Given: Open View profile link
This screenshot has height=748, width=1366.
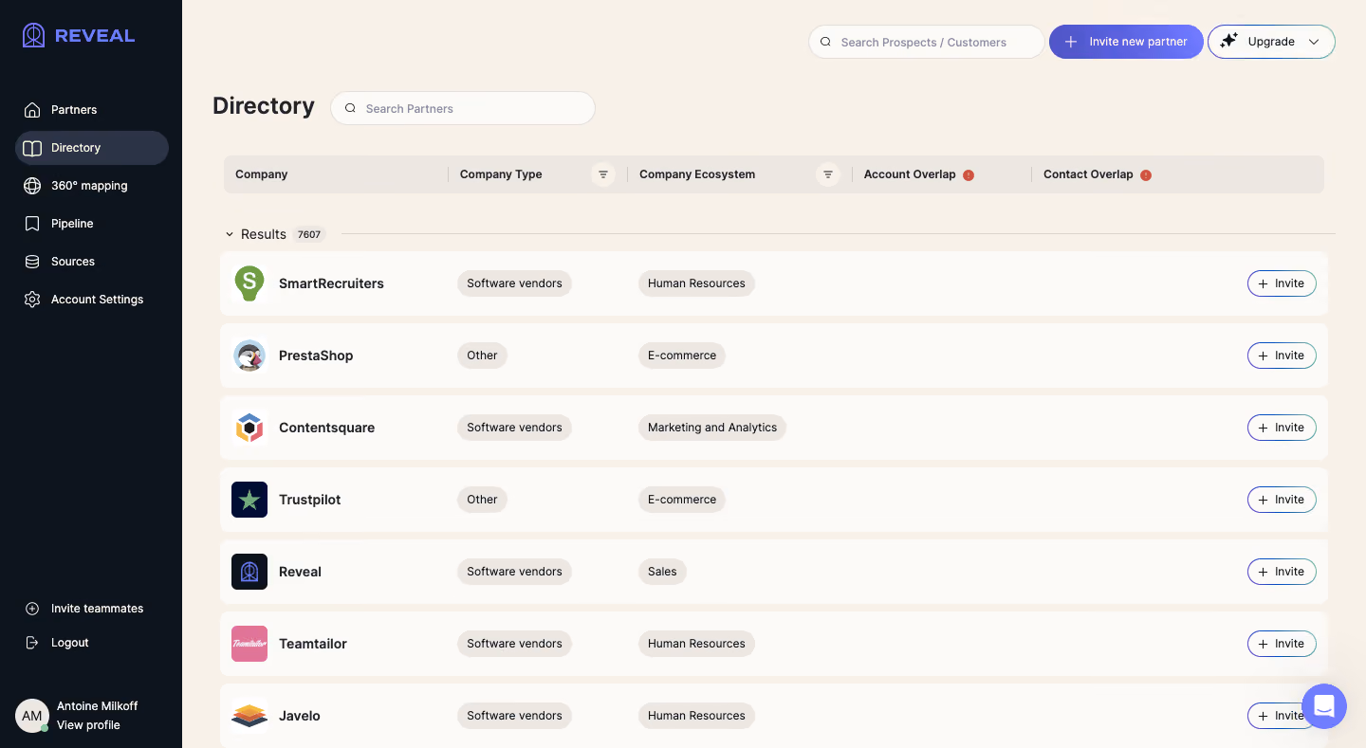Looking at the screenshot, I should click(88, 725).
